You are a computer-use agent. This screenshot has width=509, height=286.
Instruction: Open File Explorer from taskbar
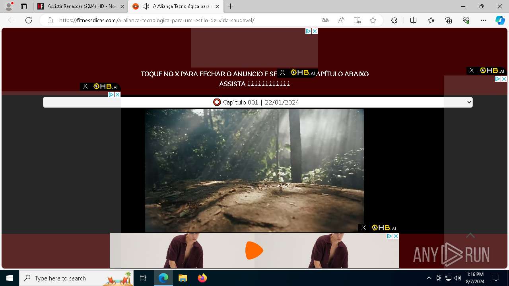183,278
